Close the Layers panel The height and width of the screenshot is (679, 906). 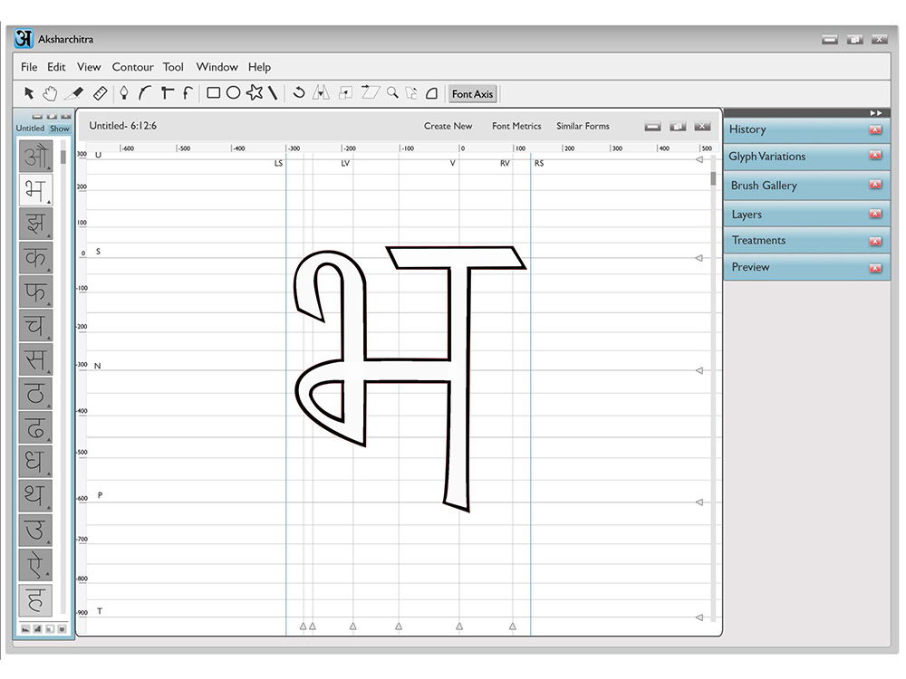pos(875,215)
